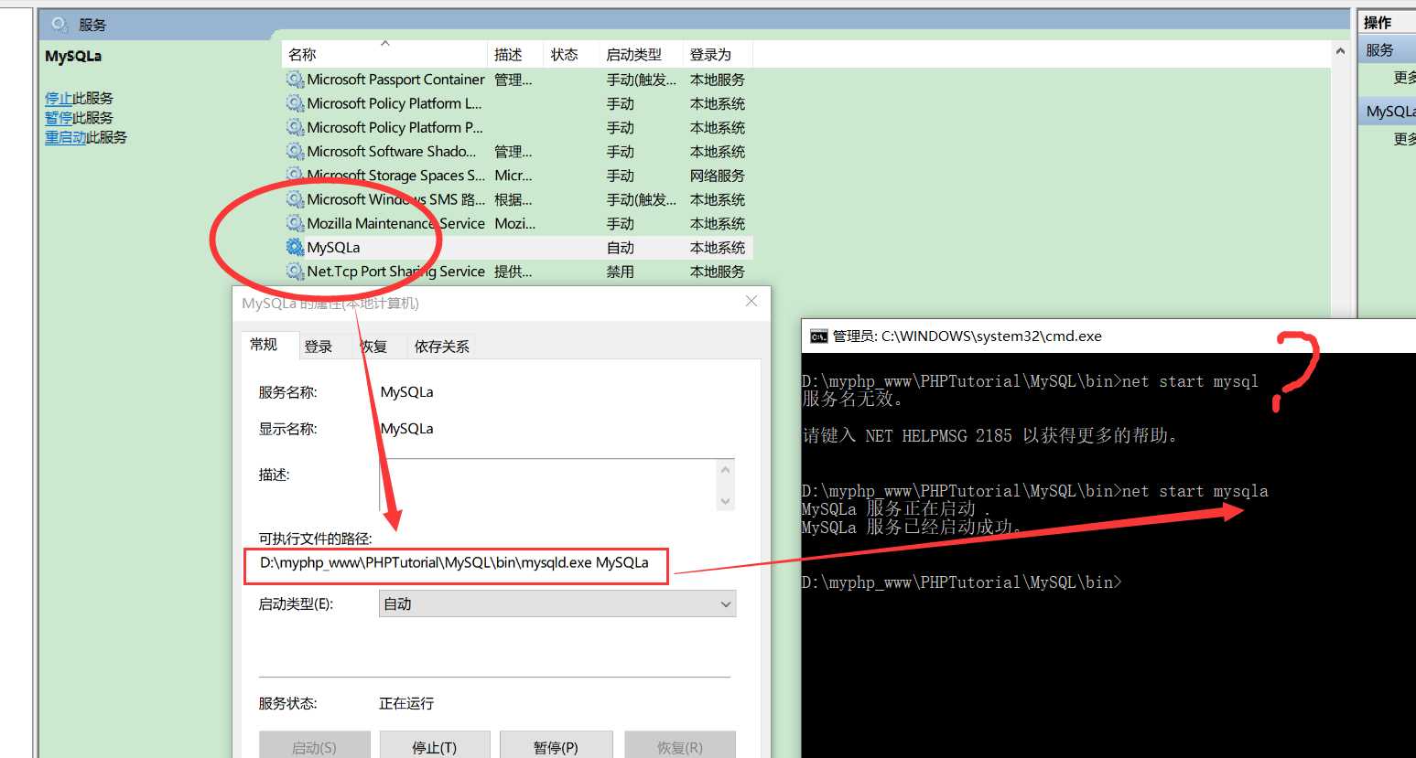Click the executable file path field
Viewport: 1416px width, 758px height.
pos(455,563)
